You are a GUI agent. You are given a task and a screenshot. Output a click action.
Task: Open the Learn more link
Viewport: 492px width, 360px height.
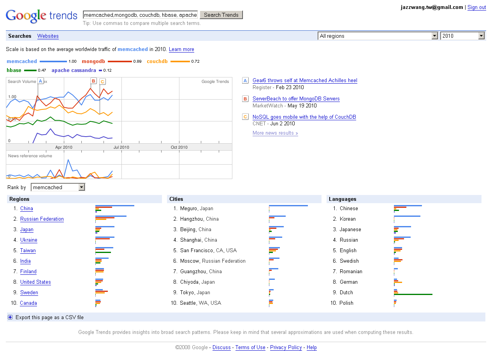(181, 49)
